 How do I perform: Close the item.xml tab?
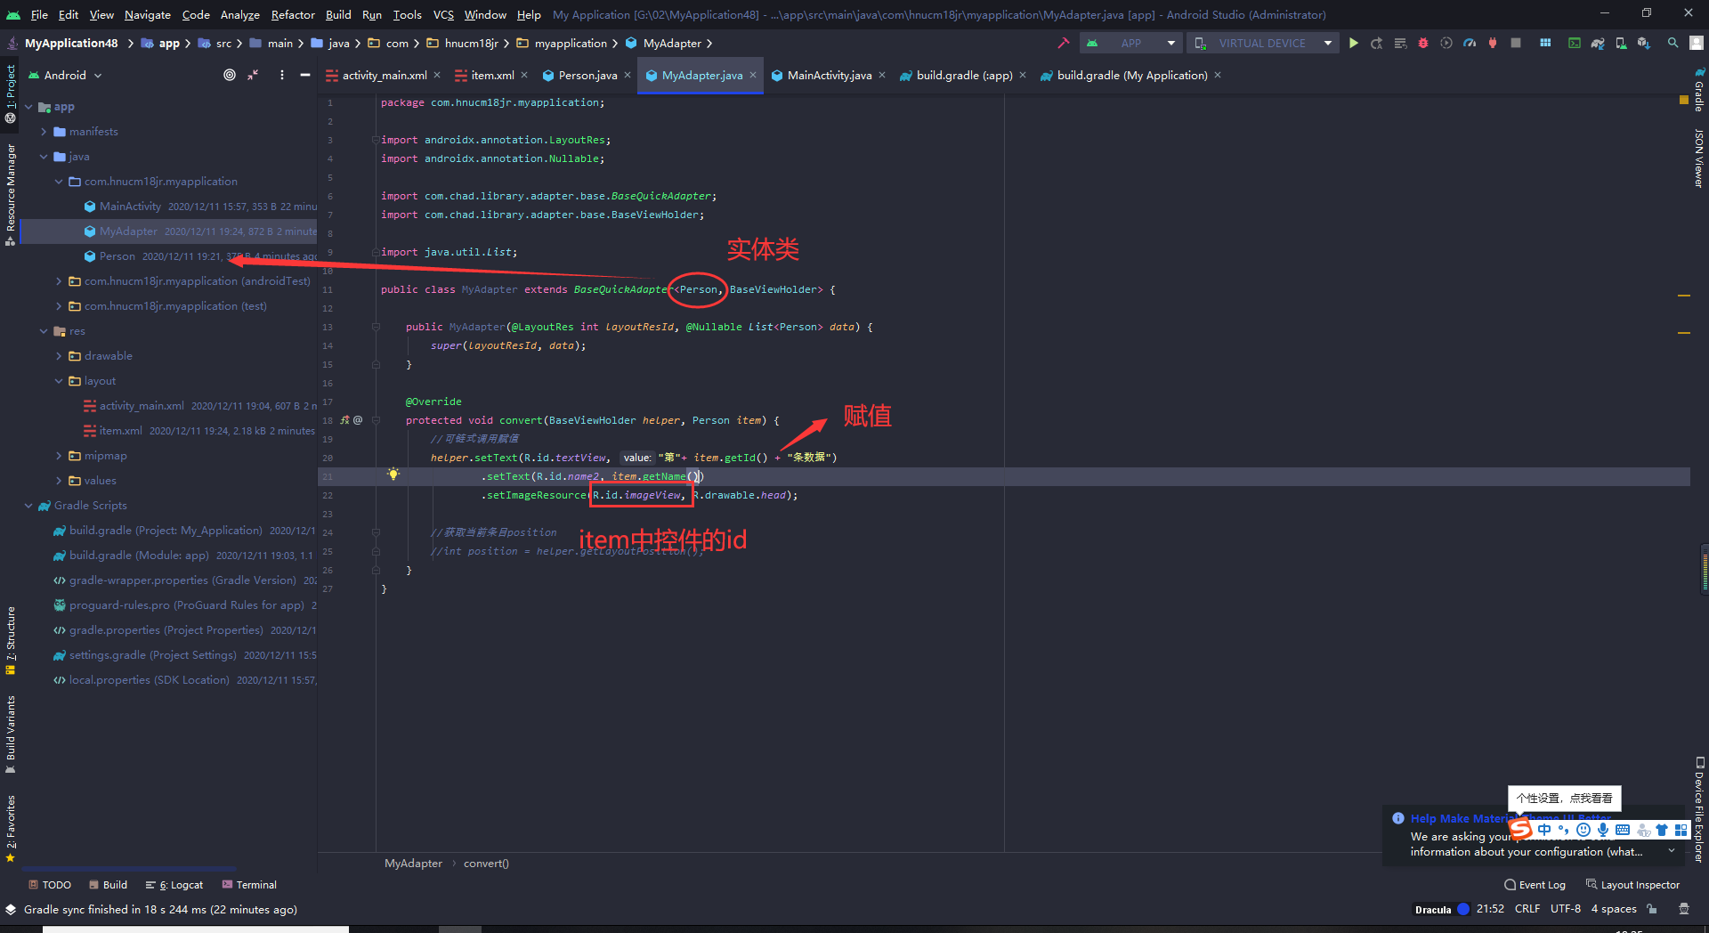point(524,75)
